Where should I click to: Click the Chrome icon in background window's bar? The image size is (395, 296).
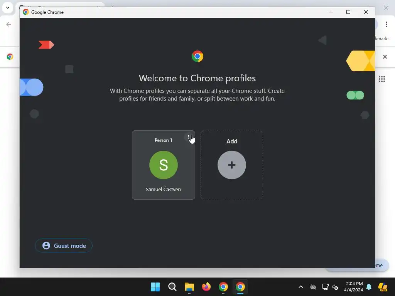pos(10,57)
